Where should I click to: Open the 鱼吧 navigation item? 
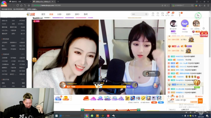pos(86,14)
